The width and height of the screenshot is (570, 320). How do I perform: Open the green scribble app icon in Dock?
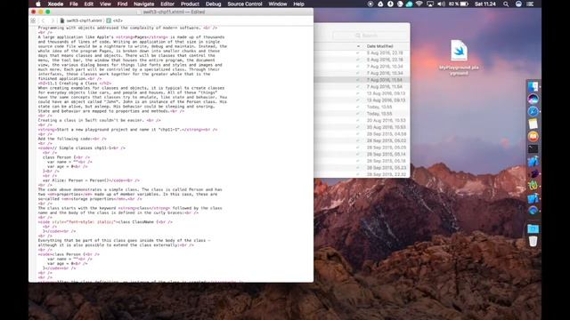pos(533,186)
